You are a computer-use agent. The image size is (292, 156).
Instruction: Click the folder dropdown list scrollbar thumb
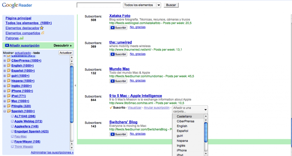point(206,132)
